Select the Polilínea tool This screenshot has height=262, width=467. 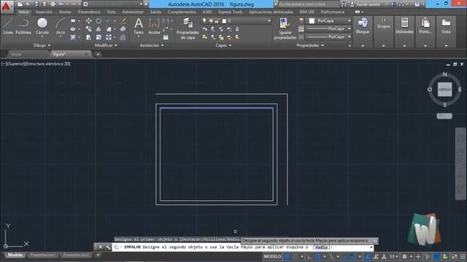pos(23,26)
